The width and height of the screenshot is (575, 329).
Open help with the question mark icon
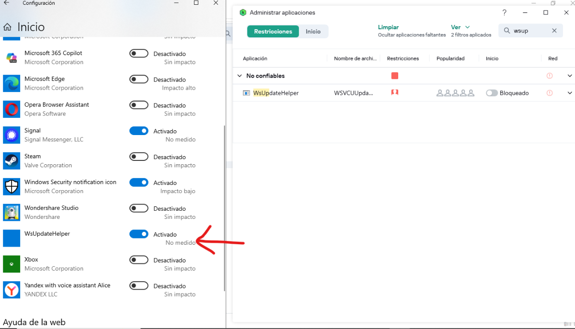pyautogui.click(x=504, y=12)
